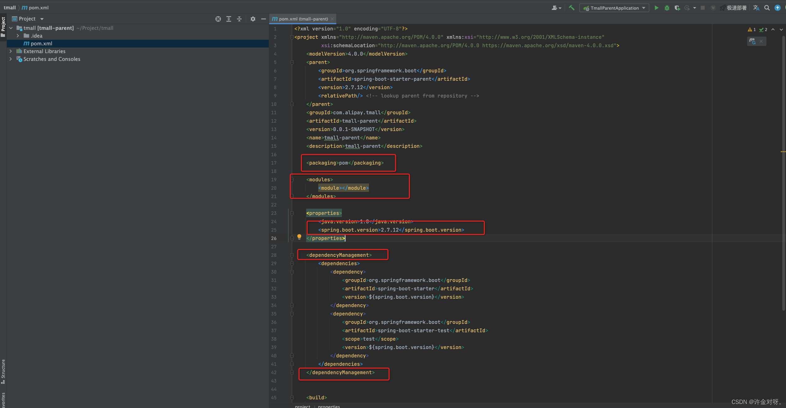Image resolution: width=786 pixels, height=408 pixels.
Task: Open the TmallParentApplication run configuration dropdown
Action: click(614, 8)
